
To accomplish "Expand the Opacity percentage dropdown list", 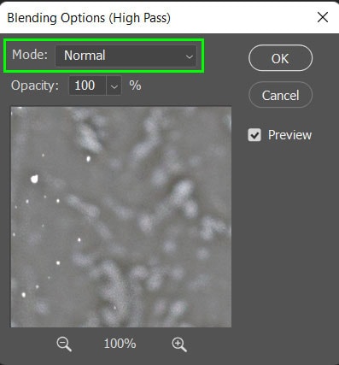I will (114, 85).
